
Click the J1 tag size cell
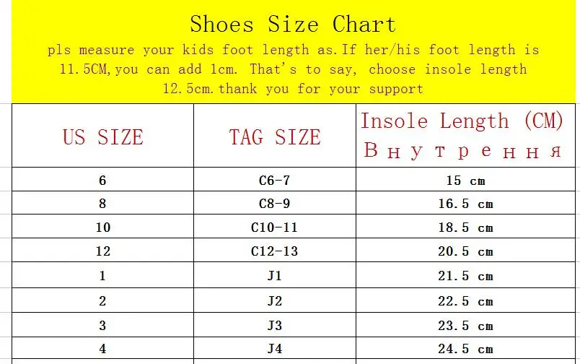[x=274, y=276]
